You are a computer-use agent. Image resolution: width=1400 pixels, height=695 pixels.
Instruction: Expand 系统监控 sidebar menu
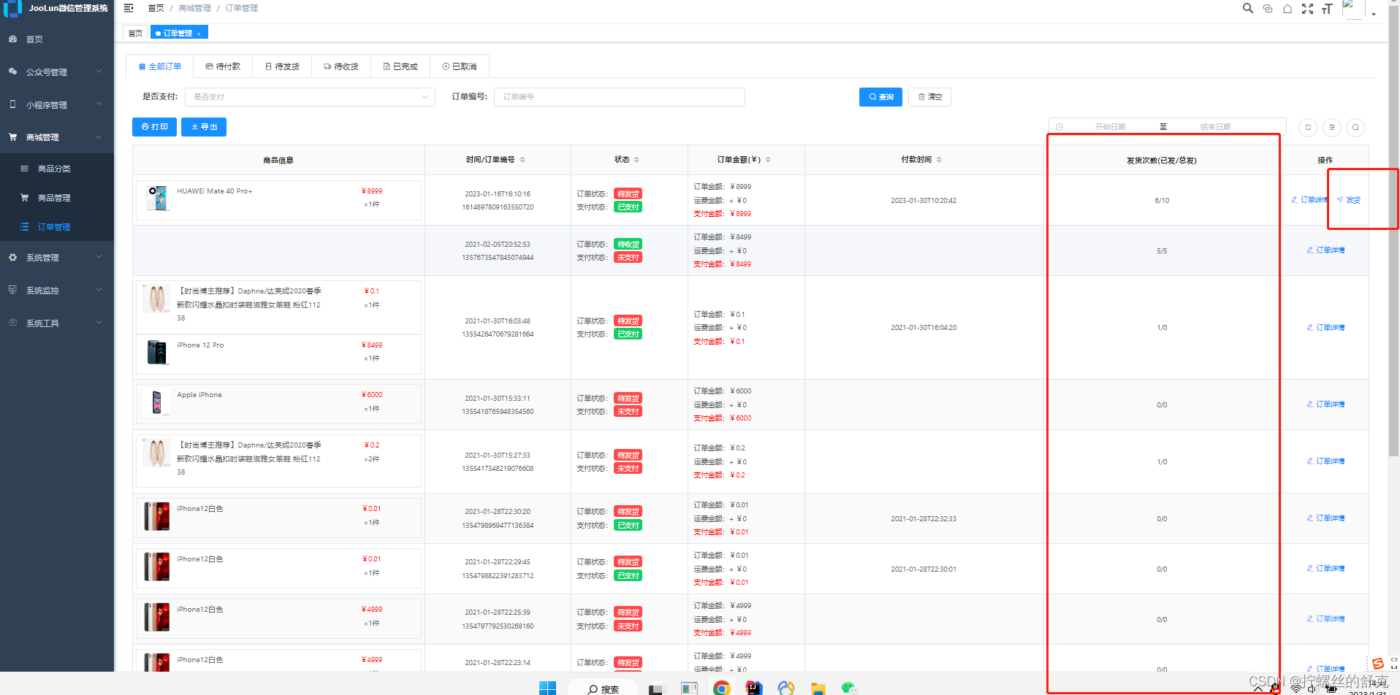[57, 291]
